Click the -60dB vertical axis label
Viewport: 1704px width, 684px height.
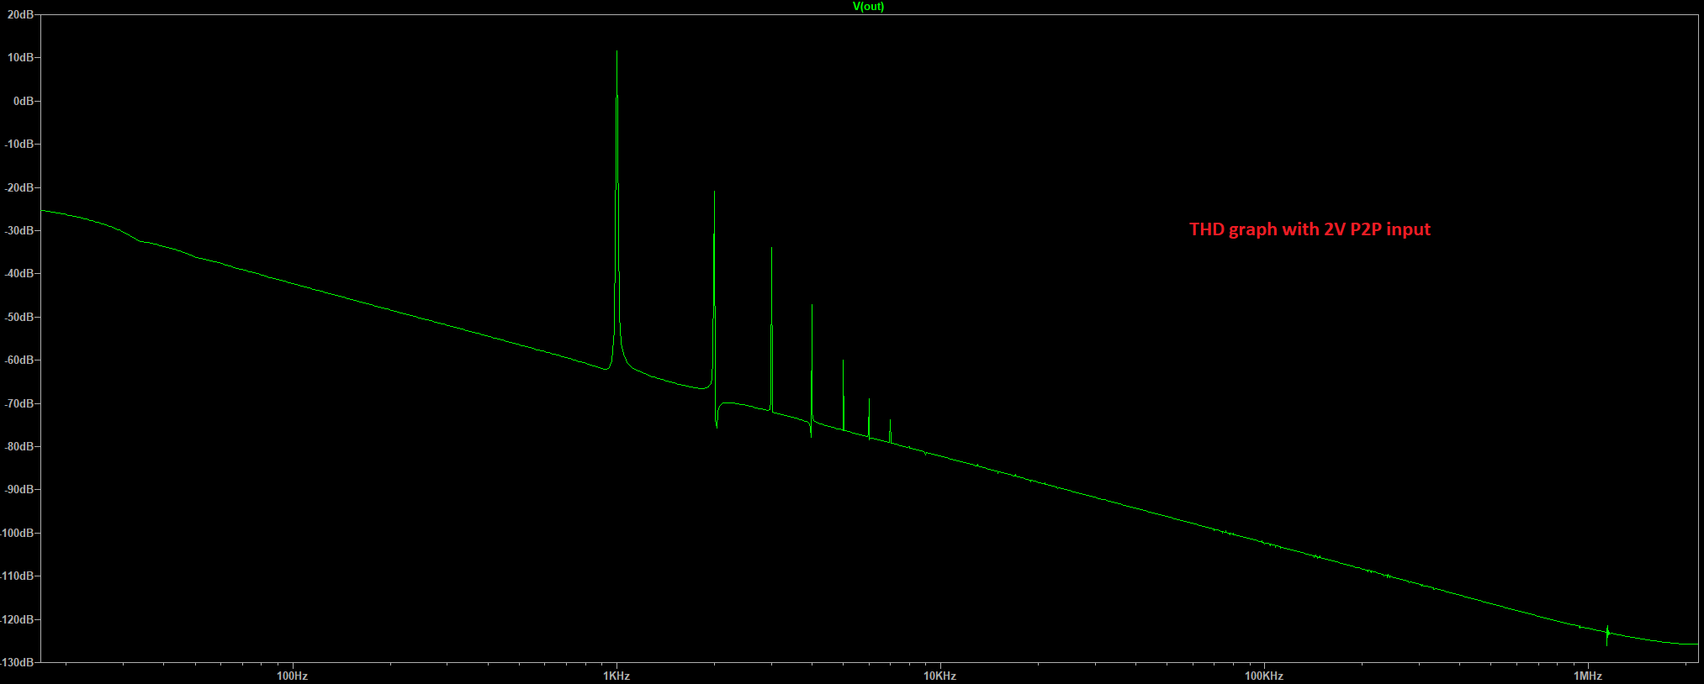click(19, 360)
